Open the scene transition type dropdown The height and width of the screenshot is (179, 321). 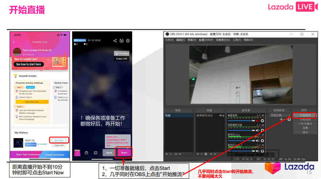click(x=280, y=115)
